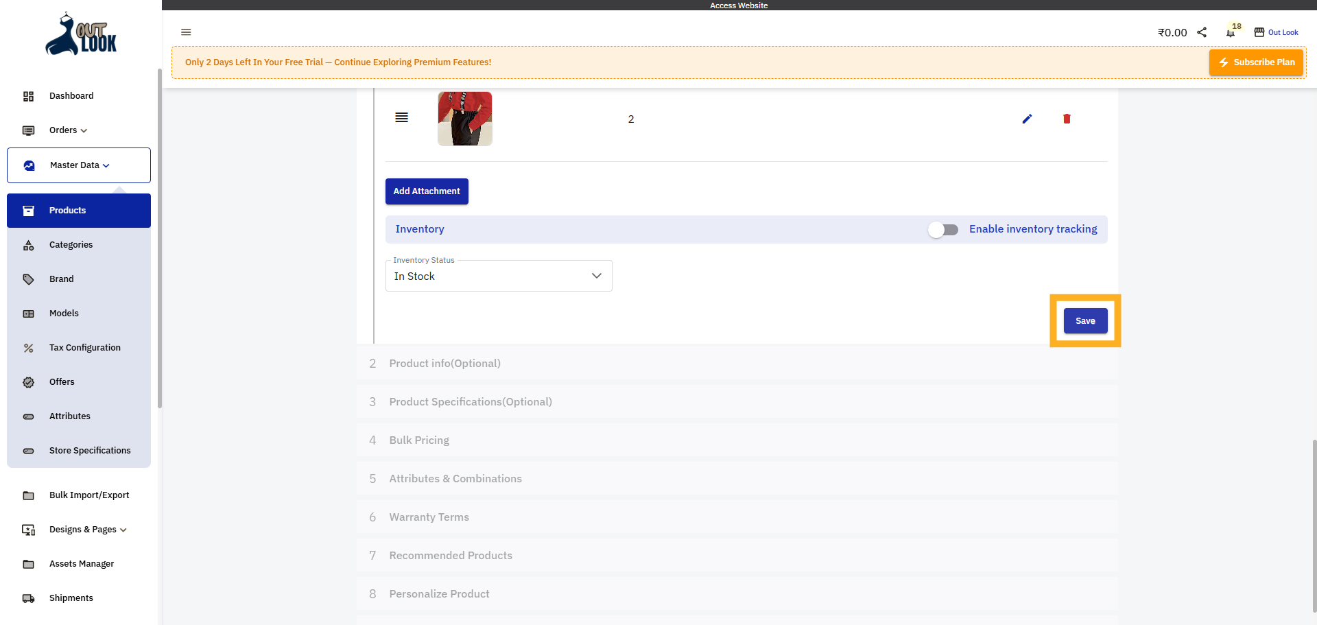This screenshot has width=1317, height=625.
Task: Expand the Designs & Pages submenu
Action: coord(123,530)
